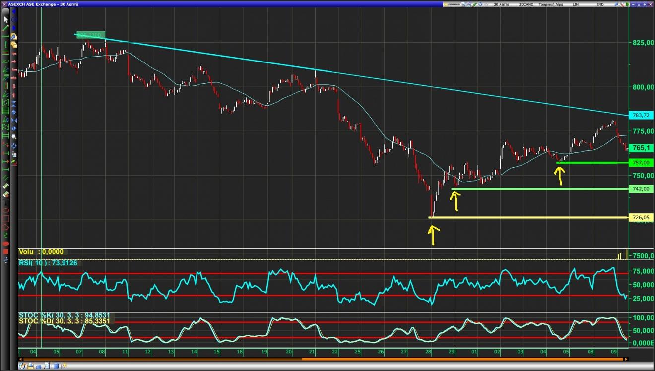655x371 pixels.
Task: Click the FOREX badge in the title bar
Action: 452,4
